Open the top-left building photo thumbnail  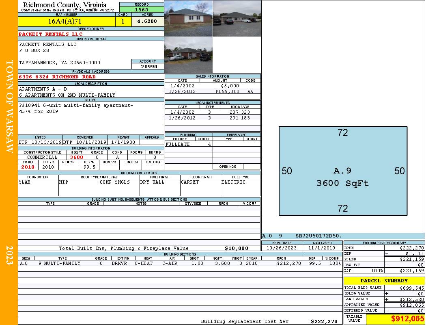tap(188, 18)
